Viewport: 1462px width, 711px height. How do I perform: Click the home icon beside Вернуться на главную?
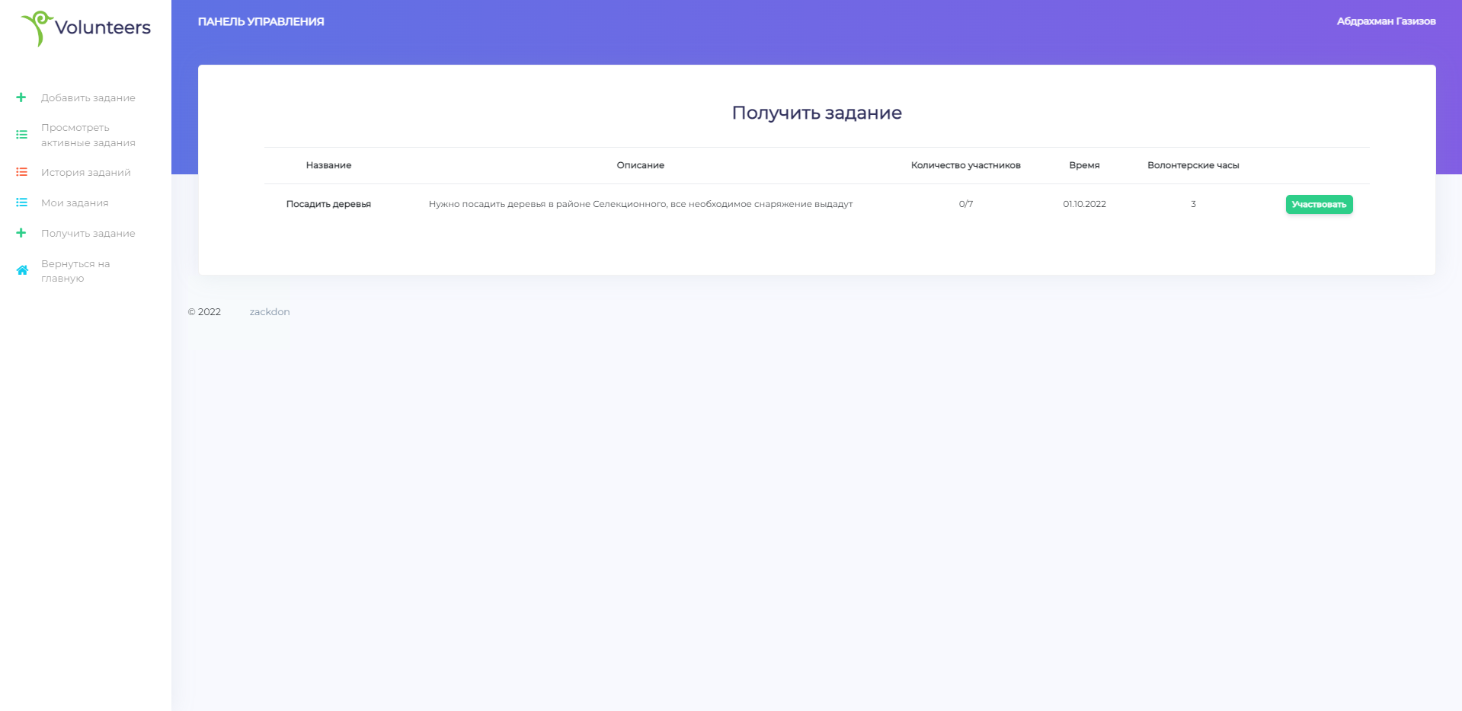22,270
